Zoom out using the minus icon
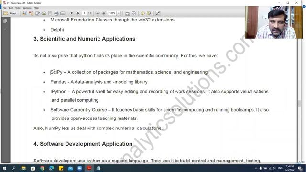Screen dimensions: 306x172 [98, 13]
